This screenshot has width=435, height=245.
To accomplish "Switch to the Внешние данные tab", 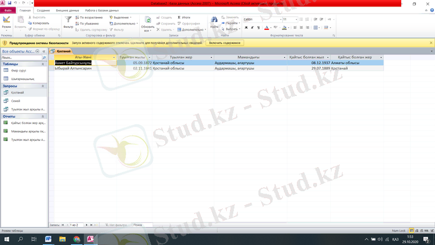I will point(67,10).
